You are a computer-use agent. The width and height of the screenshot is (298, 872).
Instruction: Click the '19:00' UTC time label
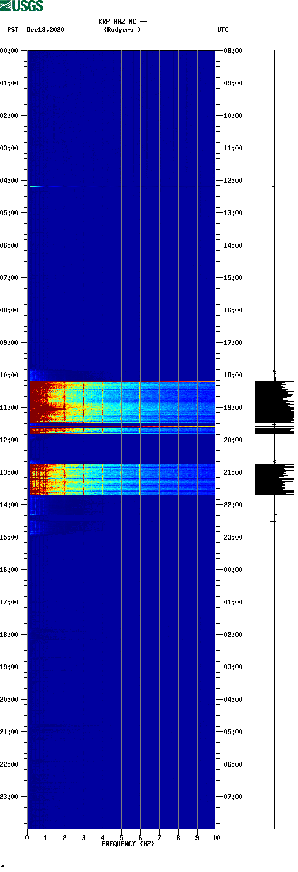[233, 408]
